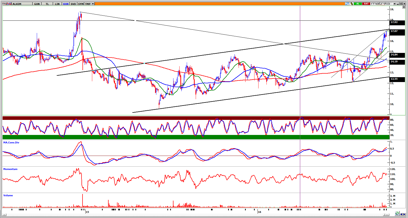The height and width of the screenshot is (218, 408).
Task: Click the 16 year marker on the time axis
Action: pos(260,212)
